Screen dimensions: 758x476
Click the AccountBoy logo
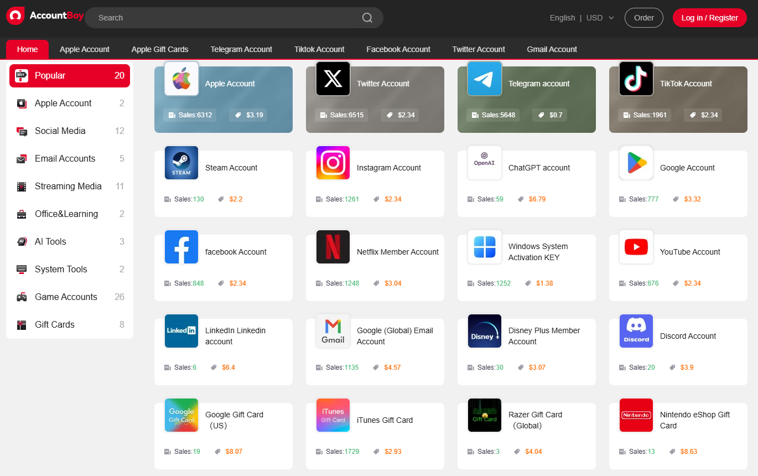coord(45,17)
